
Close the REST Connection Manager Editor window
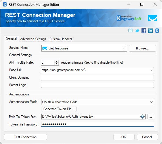[x=155, y=4]
